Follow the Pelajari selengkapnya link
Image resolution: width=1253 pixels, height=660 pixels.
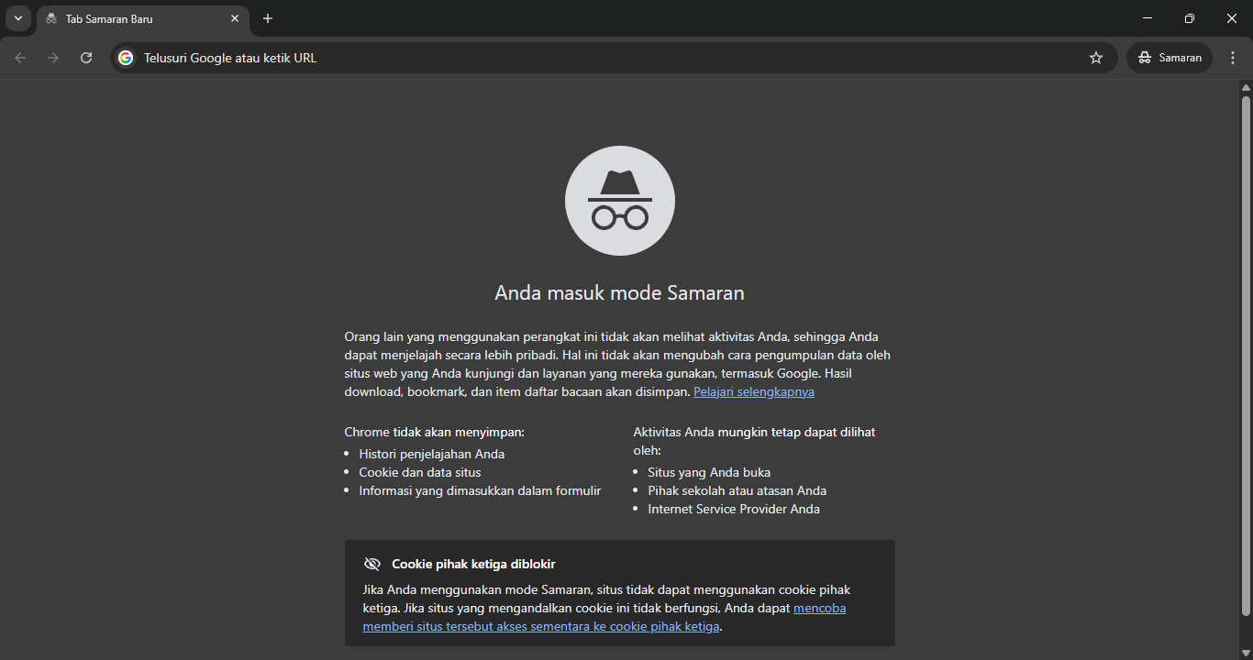[753, 391]
